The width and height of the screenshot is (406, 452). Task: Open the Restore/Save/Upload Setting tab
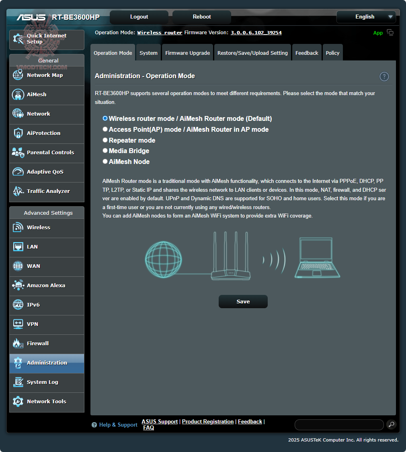click(252, 53)
